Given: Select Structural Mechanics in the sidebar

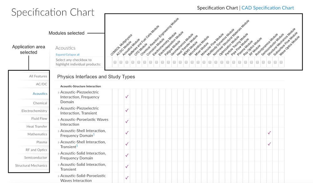Looking at the screenshot, I should coord(31,165).
